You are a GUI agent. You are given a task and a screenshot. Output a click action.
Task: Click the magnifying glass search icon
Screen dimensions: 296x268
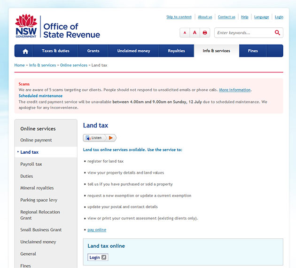point(277,33)
